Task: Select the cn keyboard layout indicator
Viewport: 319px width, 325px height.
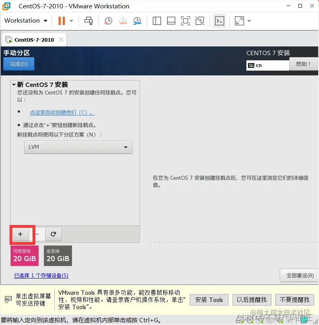Action: (x=267, y=65)
